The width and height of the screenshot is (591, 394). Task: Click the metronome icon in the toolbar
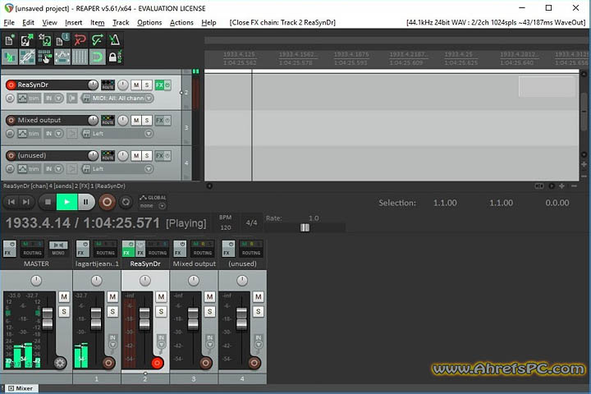119,39
